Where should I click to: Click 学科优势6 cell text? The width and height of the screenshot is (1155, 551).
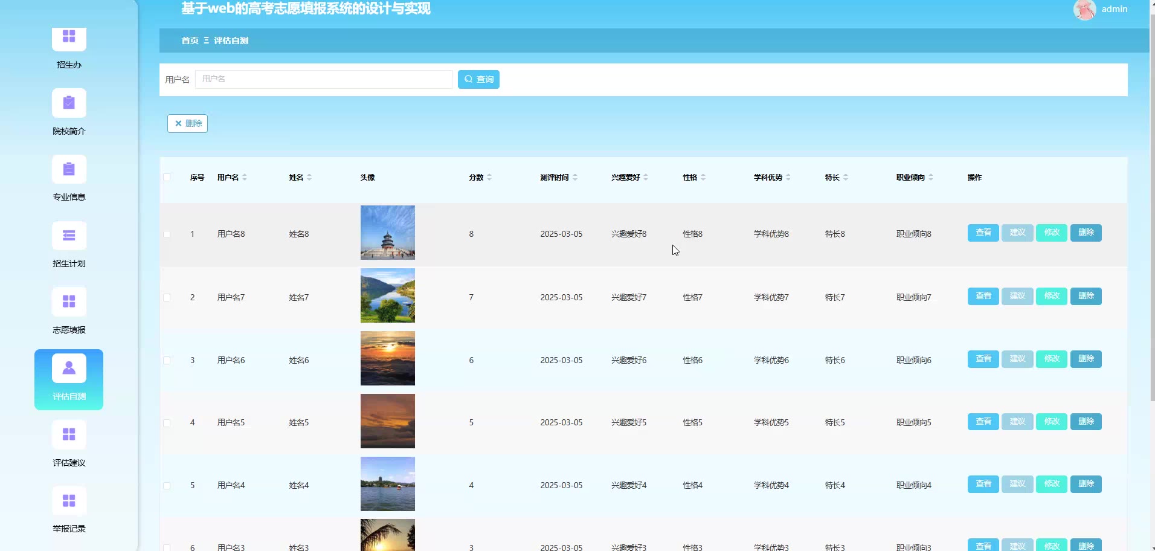point(771,360)
